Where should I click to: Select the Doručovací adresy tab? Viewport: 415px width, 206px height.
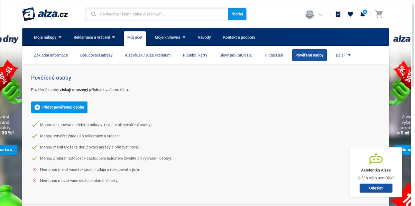click(x=96, y=55)
